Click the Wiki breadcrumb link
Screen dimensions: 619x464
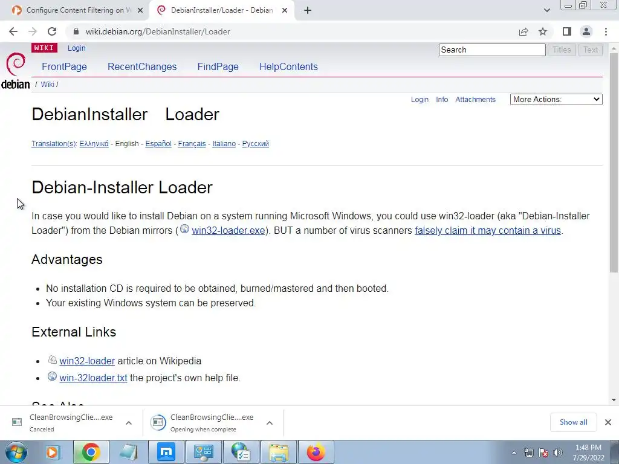coord(47,85)
